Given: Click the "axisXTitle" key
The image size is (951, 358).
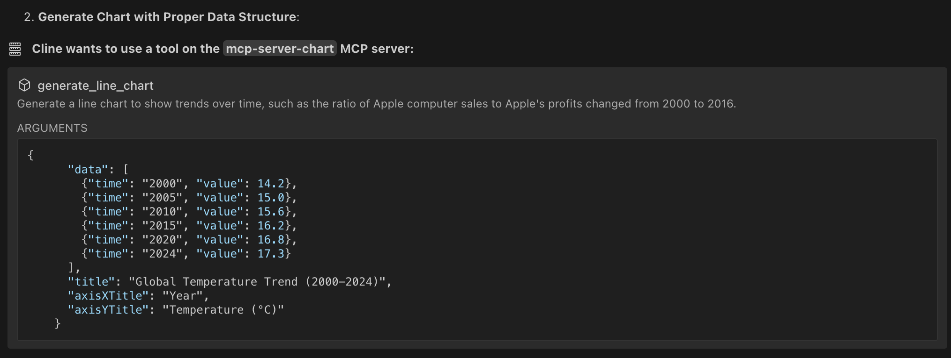Looking at the screenshot, I should click(x=108, y=296).
